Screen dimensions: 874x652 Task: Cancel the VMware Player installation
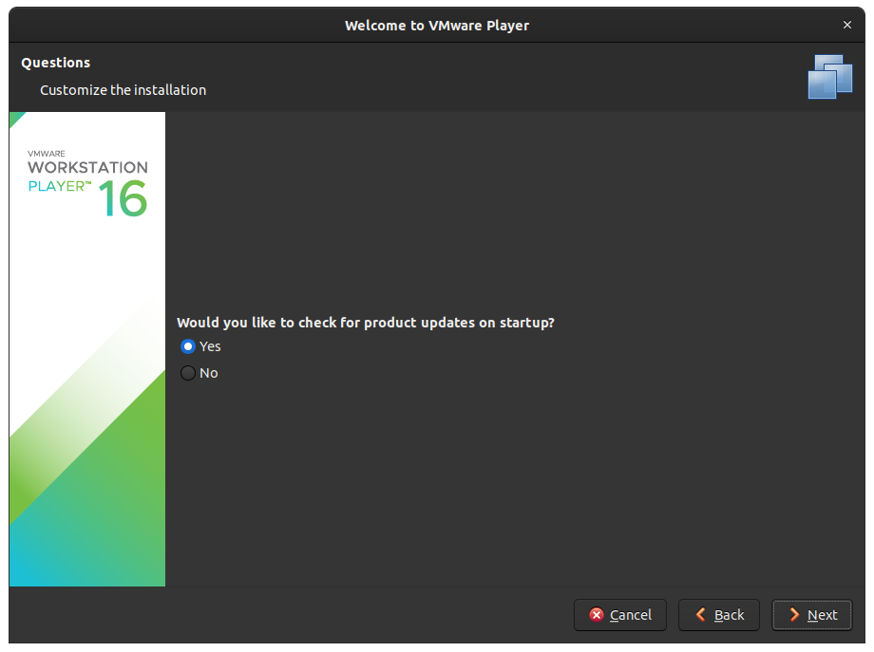click(620, 615)
